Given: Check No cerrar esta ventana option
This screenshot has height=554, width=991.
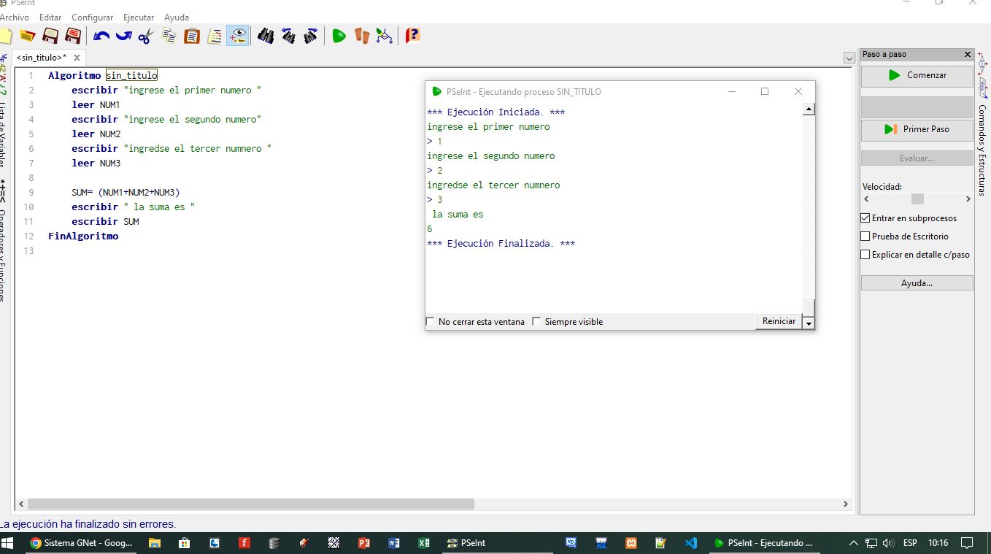Looking at the screenshot, I should point(430,322).
